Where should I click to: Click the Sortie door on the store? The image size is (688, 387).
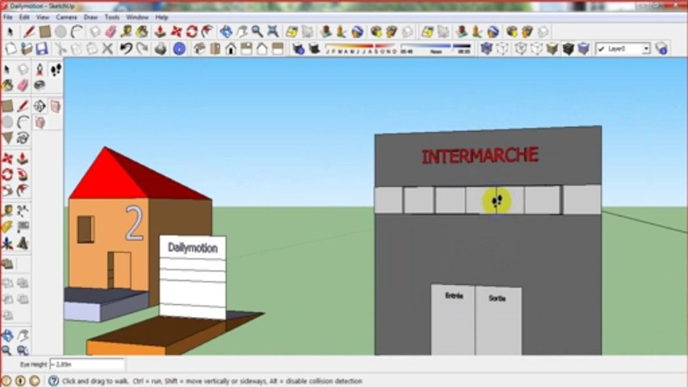click(498, 320)
